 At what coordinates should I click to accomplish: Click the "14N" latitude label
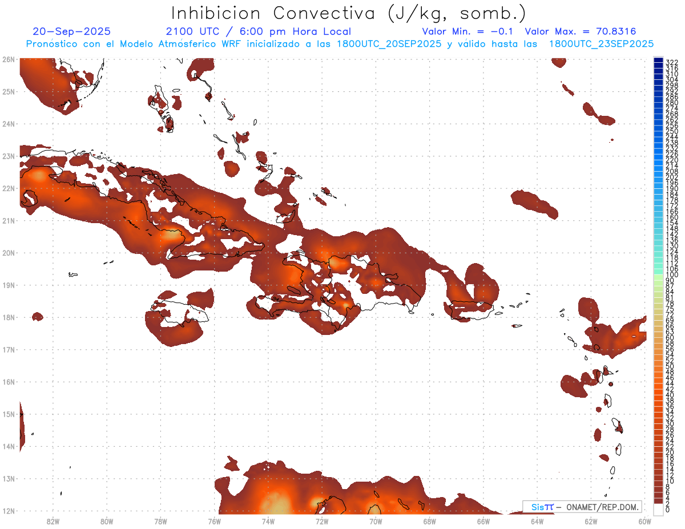9,446
